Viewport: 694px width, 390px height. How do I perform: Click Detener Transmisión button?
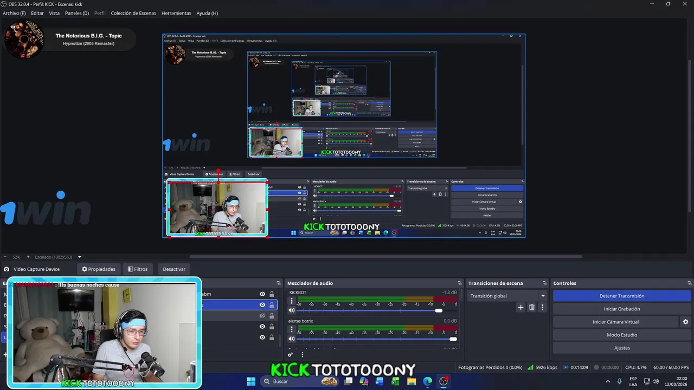tap(622, 296)
